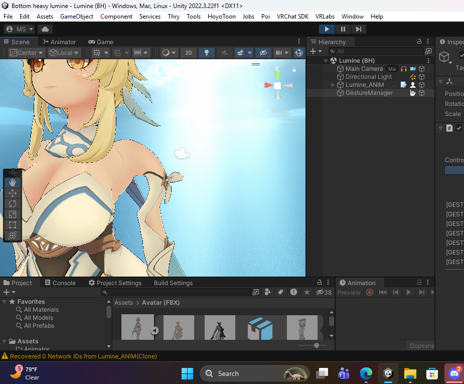Open the draw mode shading dropdown
Image resolution: width=464 pixels, height=384 pixels.
click(169, 53)
